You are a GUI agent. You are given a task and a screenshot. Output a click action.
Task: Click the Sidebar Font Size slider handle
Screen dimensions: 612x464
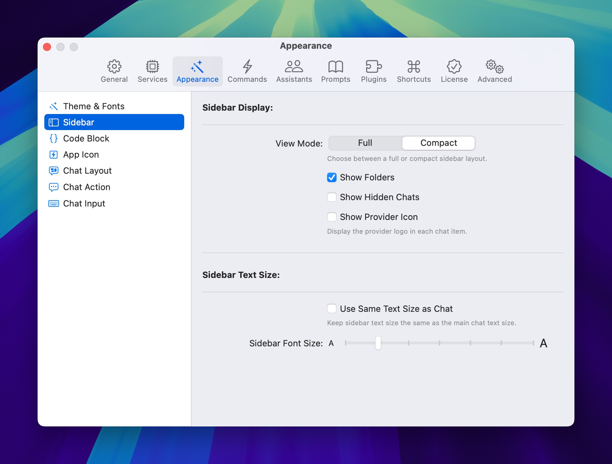point(378,343)
